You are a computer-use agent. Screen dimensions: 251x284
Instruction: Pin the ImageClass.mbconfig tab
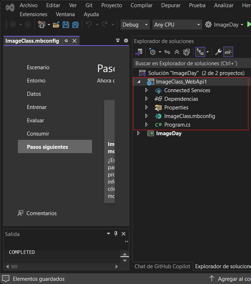pos(66,41)
